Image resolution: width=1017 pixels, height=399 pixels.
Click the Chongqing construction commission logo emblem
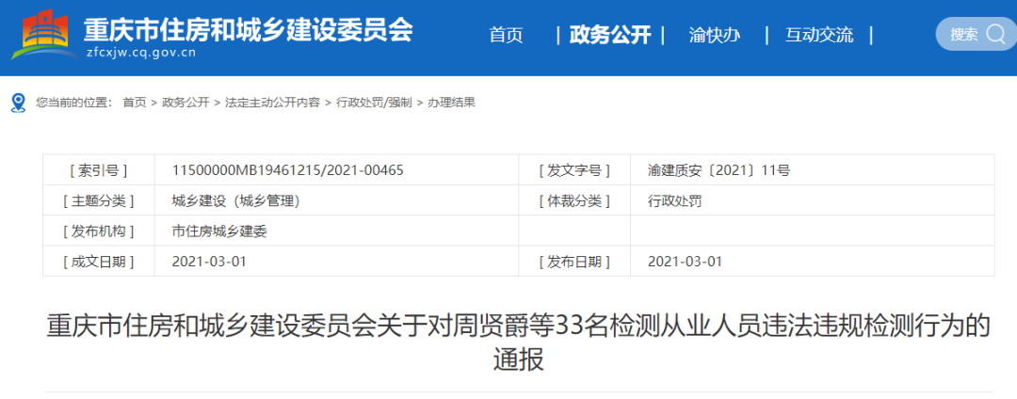(x=42, y=37)
